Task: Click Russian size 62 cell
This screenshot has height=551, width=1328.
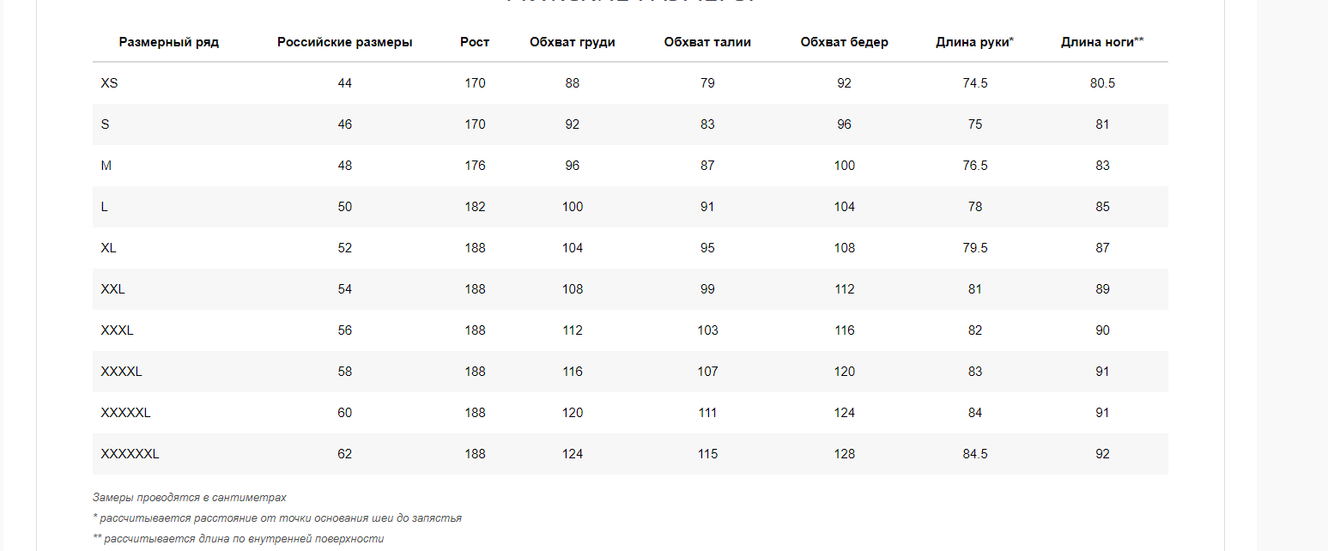Action: (x=345, y=454)
